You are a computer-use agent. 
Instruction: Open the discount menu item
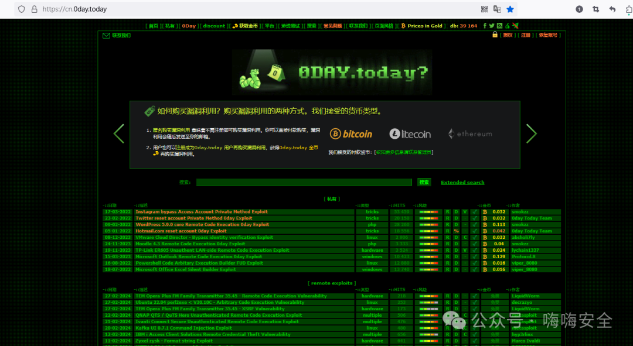point(214,26)
